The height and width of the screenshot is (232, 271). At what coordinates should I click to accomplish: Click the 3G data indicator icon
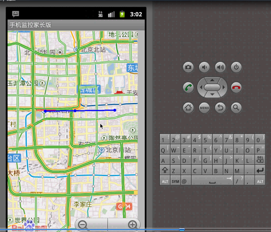[x=100, y=14]
